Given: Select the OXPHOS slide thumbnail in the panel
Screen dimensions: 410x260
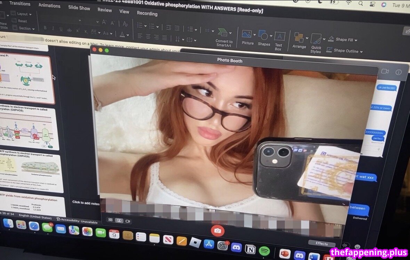Looking at the screenshot, I should 28,129.
